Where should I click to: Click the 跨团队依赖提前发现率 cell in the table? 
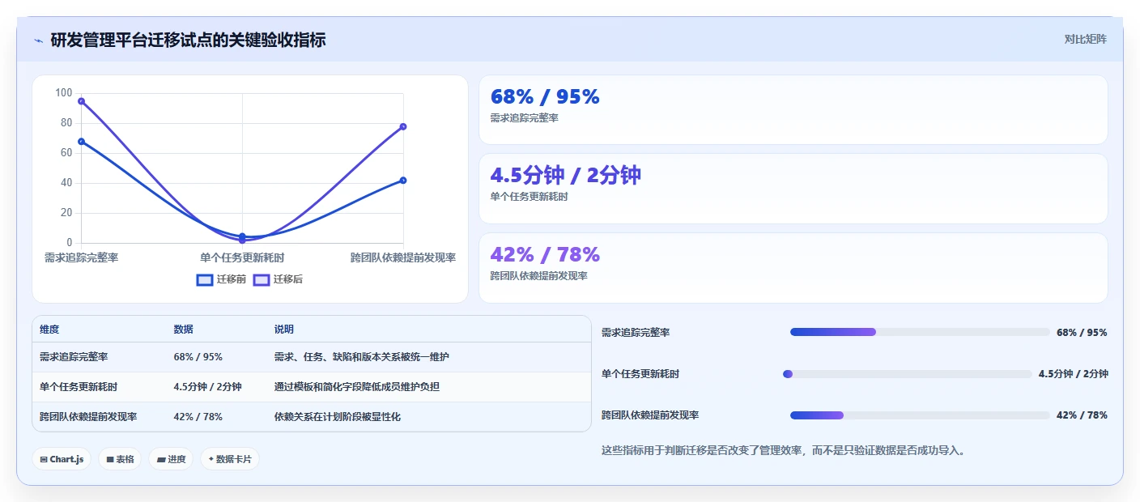coord(88,417)
